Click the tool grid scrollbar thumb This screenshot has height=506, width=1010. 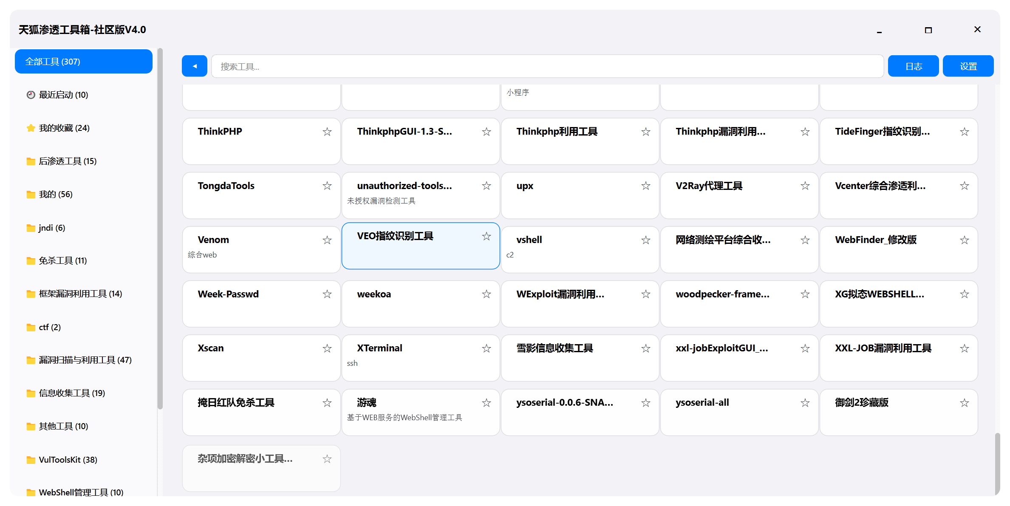click(x=997, y=464)
